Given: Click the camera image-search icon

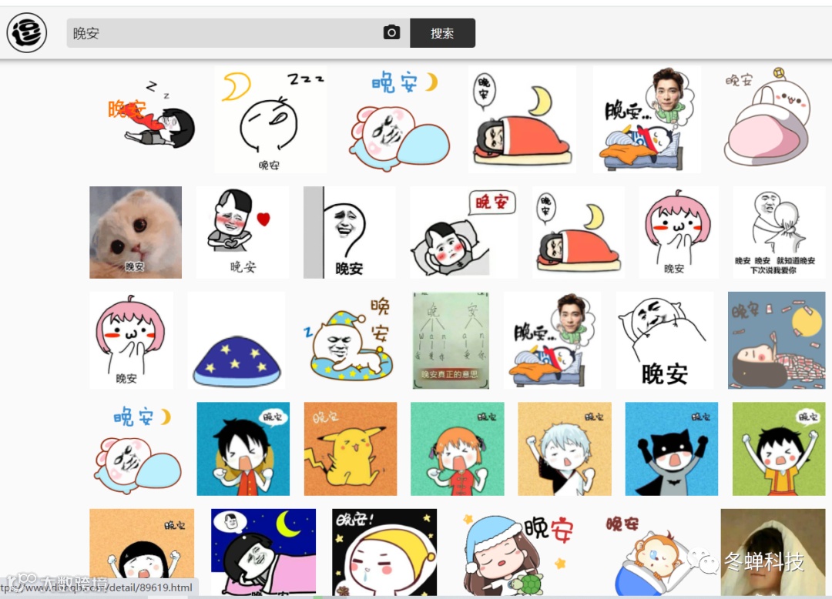Looking at the screenshot, I should tap(391, 33).
